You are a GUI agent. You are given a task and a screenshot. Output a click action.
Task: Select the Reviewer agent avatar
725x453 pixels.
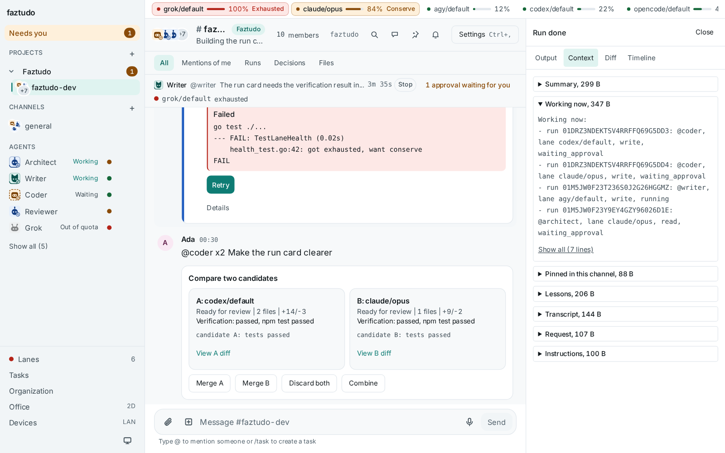point(15,212)
